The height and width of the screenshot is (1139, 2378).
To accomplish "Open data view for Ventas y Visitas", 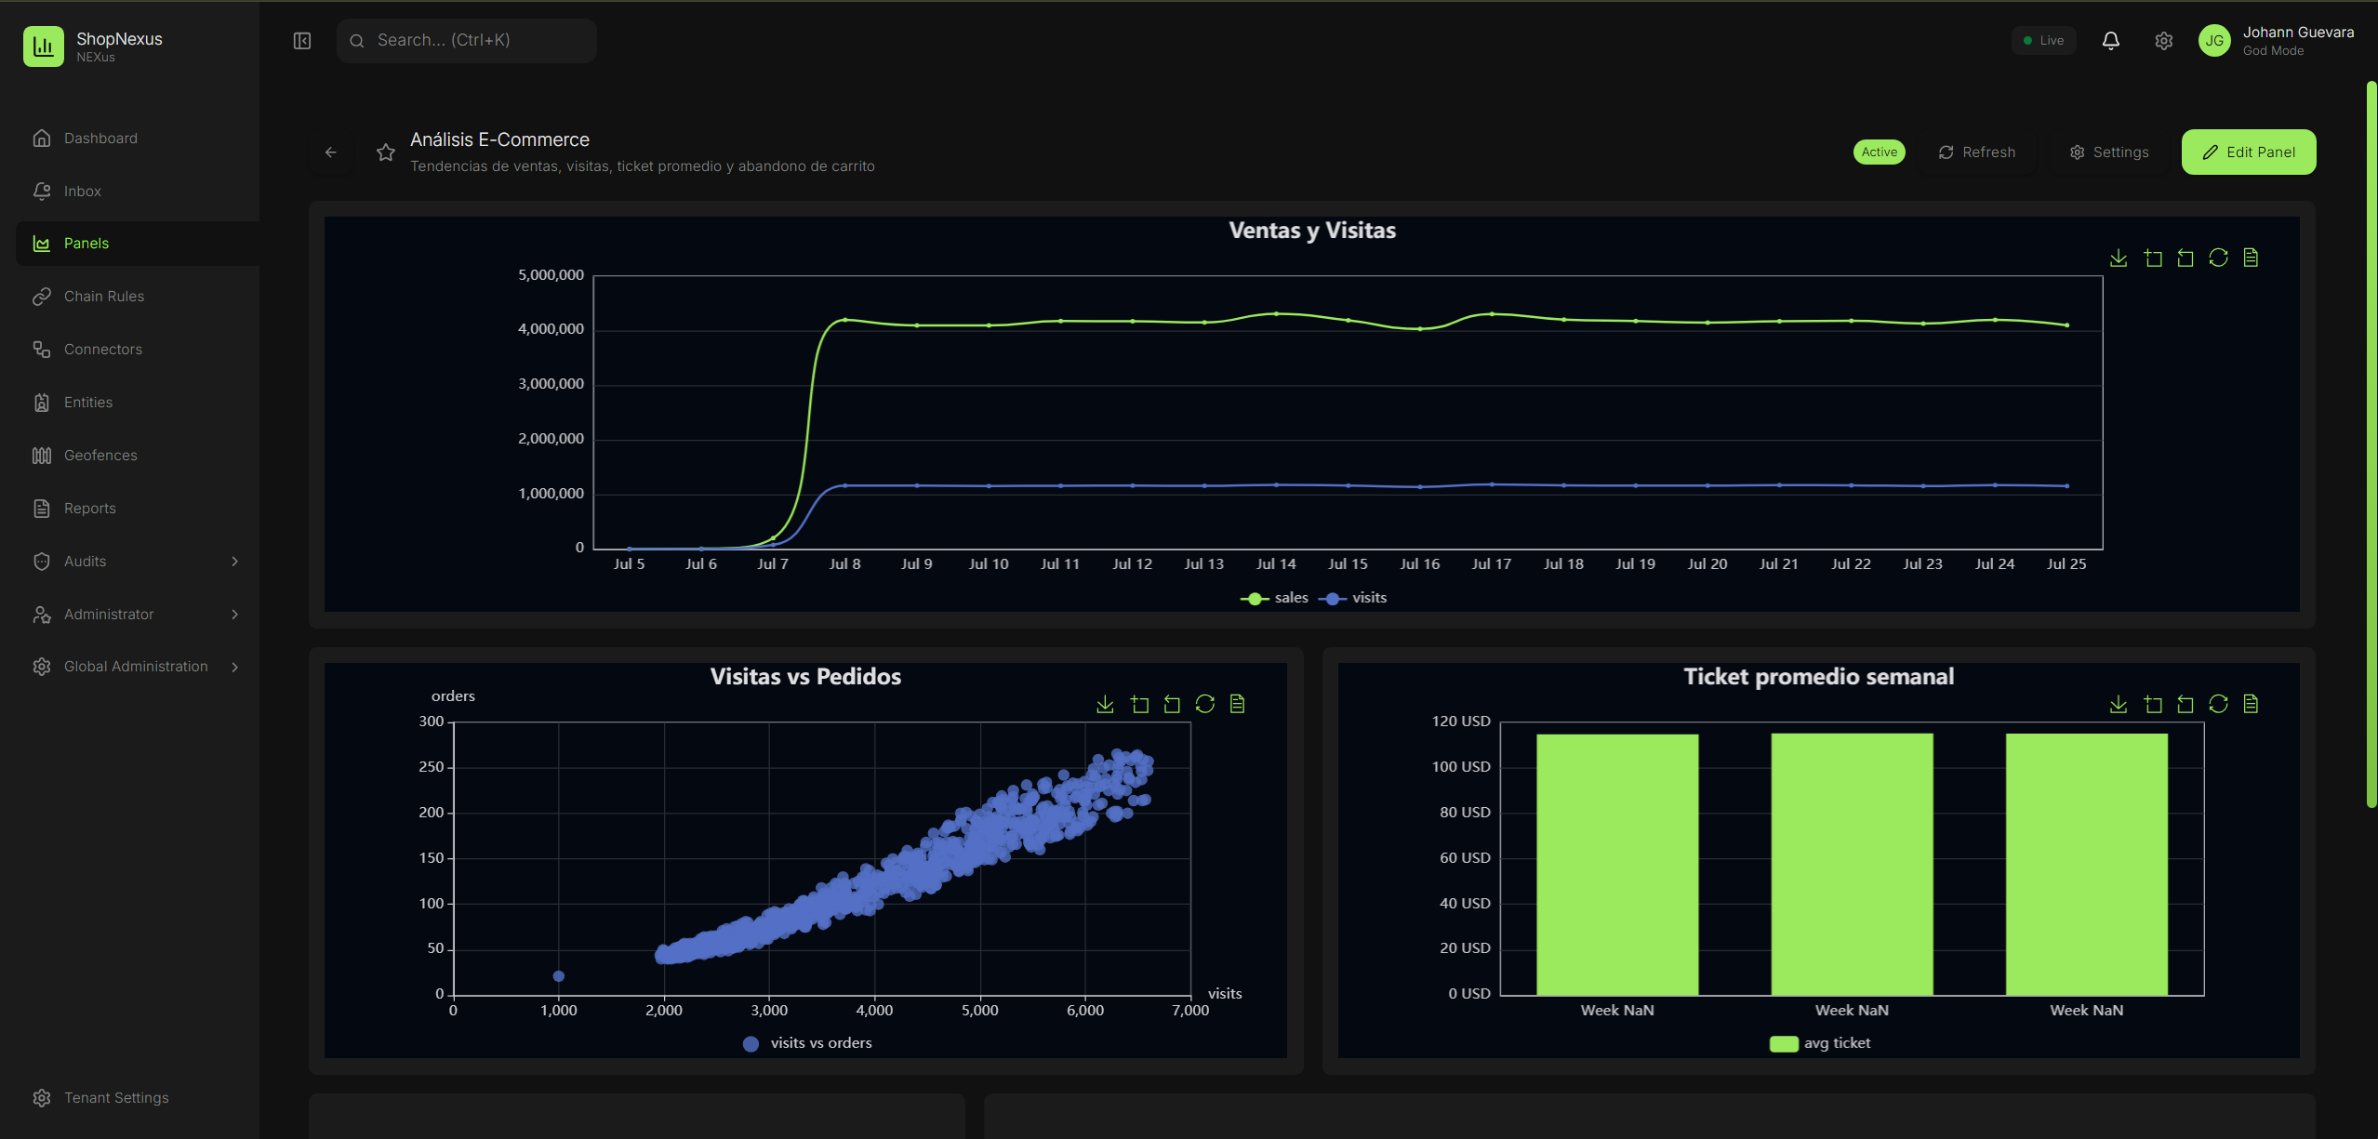I will 2251,258.
